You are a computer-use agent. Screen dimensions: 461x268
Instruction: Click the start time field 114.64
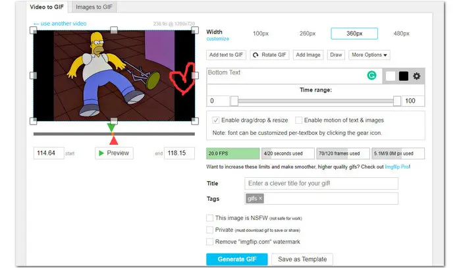point(49,153)
